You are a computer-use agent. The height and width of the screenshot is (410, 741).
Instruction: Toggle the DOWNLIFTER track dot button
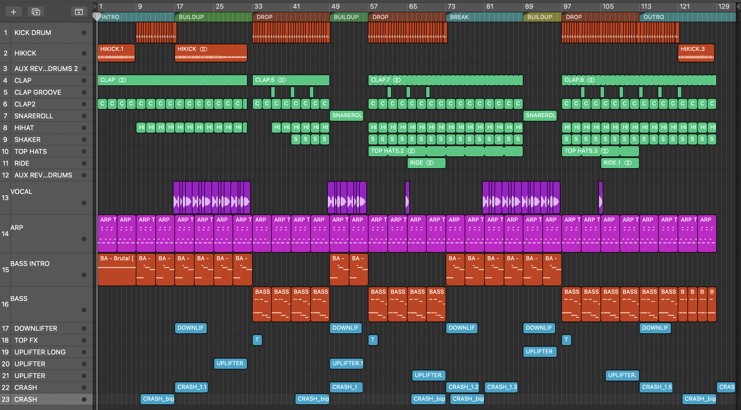[x=84, y=328]
